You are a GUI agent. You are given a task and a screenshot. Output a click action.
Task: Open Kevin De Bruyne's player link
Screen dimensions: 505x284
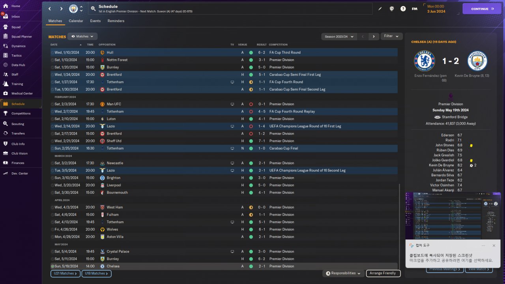tap(442, 165)
